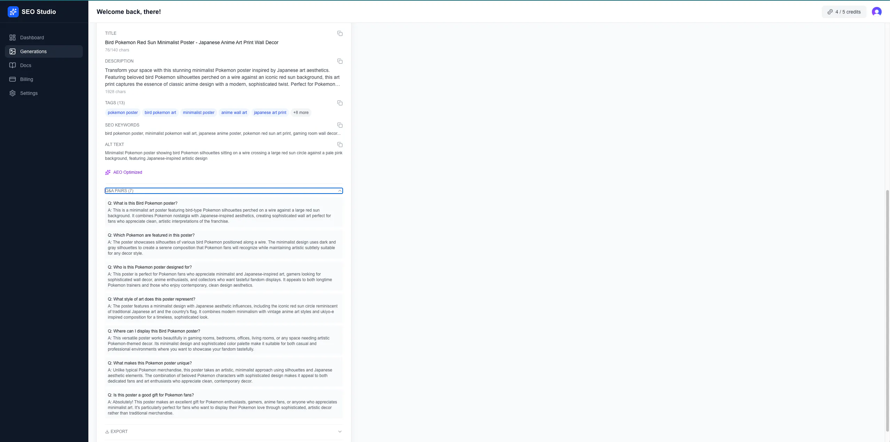Click the AEO Optimized sparkle icon

108,172
